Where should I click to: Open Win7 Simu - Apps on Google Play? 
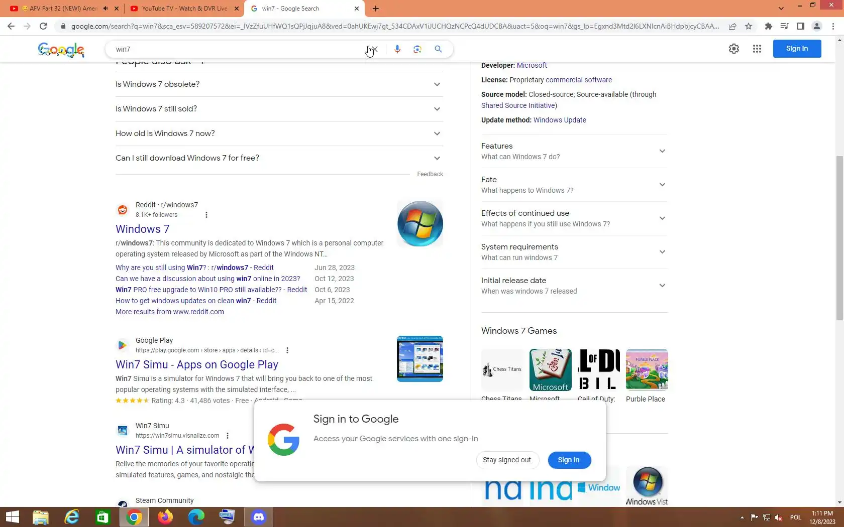[197, 365]
